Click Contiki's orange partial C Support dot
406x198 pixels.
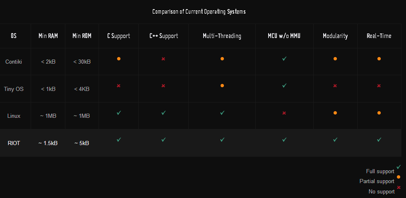[x=118, y=59]
